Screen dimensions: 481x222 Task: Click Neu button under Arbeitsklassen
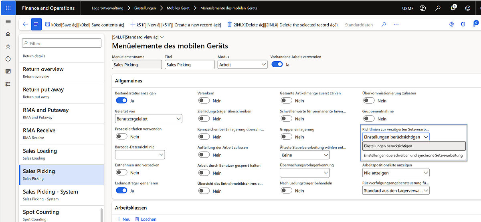point(123,219)
